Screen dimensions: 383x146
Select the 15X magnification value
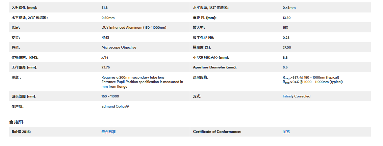tap(285, 27)
